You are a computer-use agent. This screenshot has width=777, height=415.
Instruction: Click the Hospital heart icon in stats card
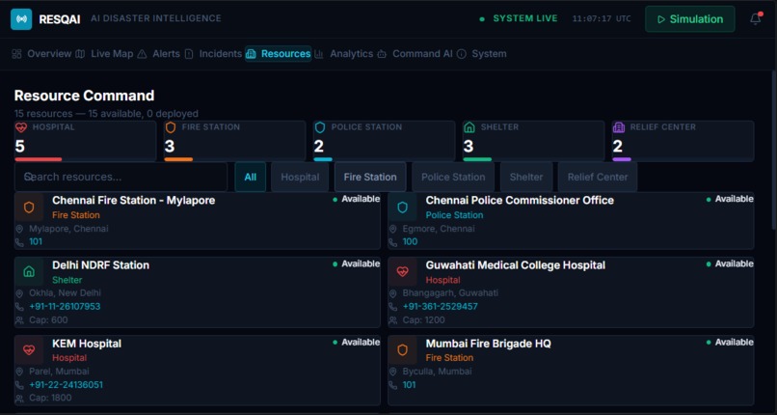21,127
